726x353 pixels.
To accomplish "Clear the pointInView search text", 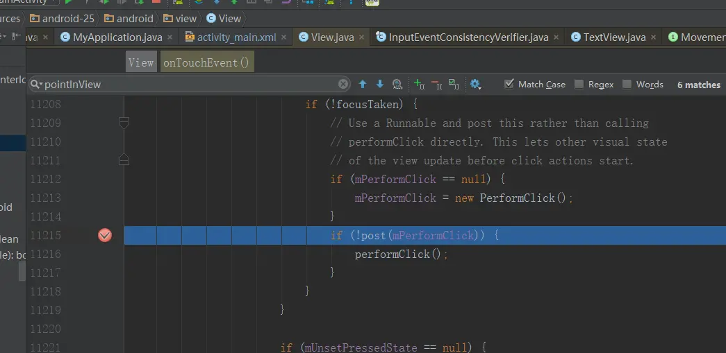I will 343,84.
